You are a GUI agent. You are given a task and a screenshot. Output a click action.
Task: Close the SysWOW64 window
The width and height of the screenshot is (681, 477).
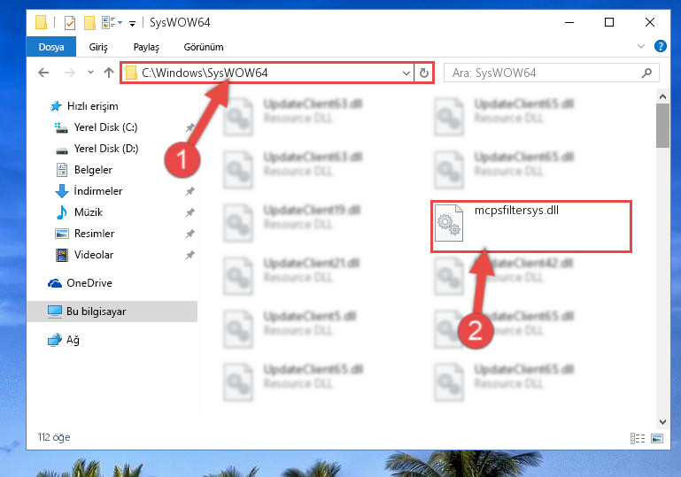pyautogui.click(x=650, y=22)
